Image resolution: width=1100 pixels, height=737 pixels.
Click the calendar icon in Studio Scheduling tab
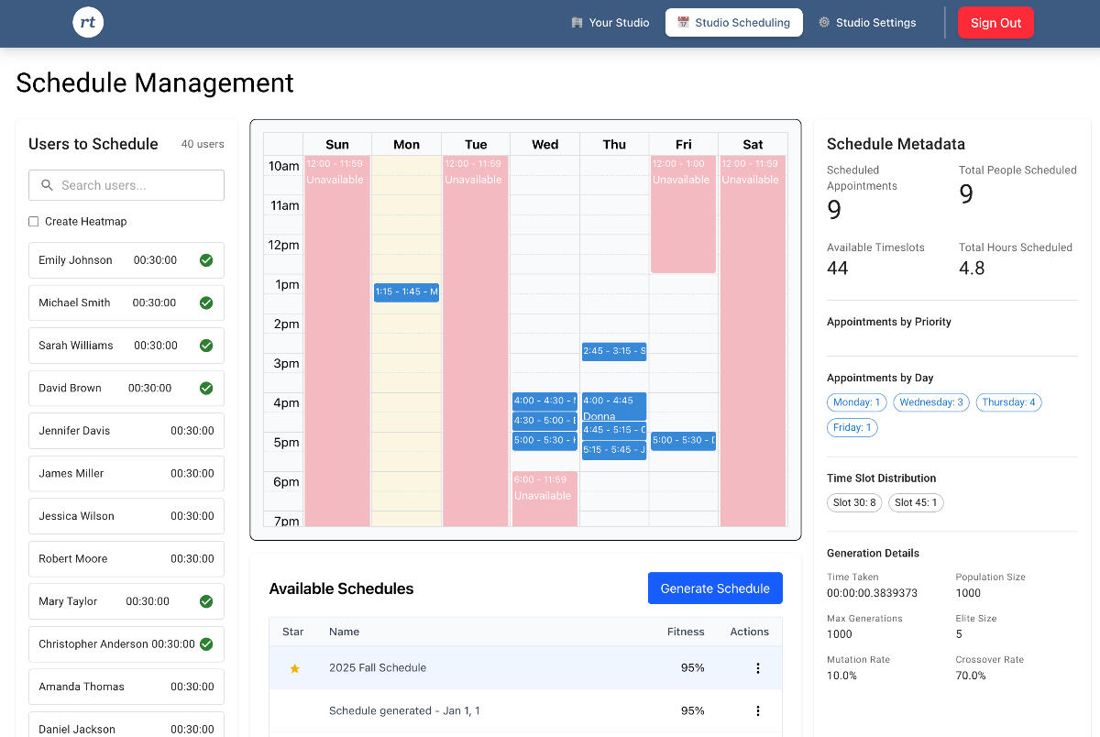(683, 23)
